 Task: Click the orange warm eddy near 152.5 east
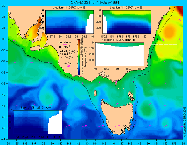coord(169,31)
